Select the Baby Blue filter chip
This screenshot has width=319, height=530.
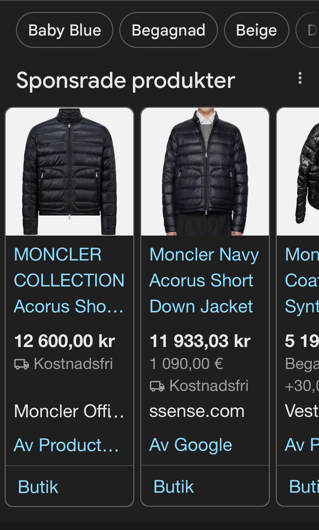(64, 30)
